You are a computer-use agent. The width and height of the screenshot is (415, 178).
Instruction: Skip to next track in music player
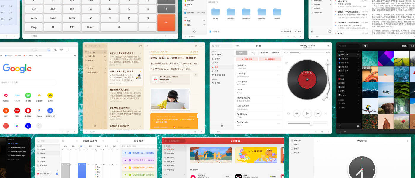coord(317,113)
